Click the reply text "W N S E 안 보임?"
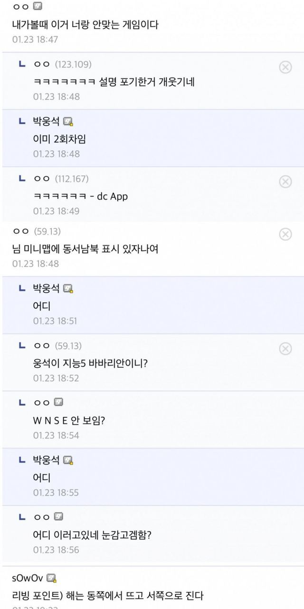Screen dimensions: 304x609 pos(69,421)
